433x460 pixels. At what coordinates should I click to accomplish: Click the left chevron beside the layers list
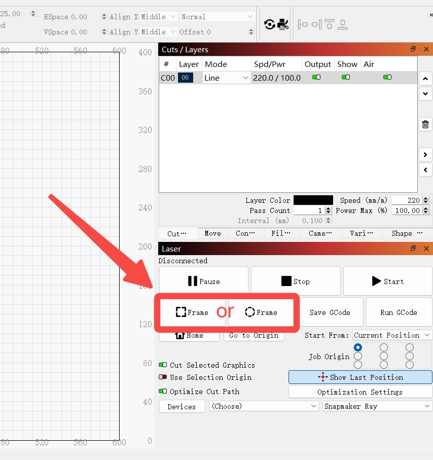425,170
